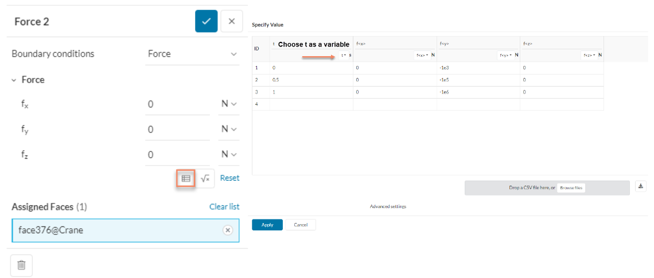Click the f_x value input field

pos(177,104)
